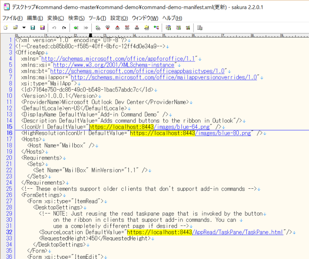Viewport: 309px width, 259px height.
Task: Click the opening <Hosts> tag on line 17
Action: pyautogui.click(x=31, y=139)
